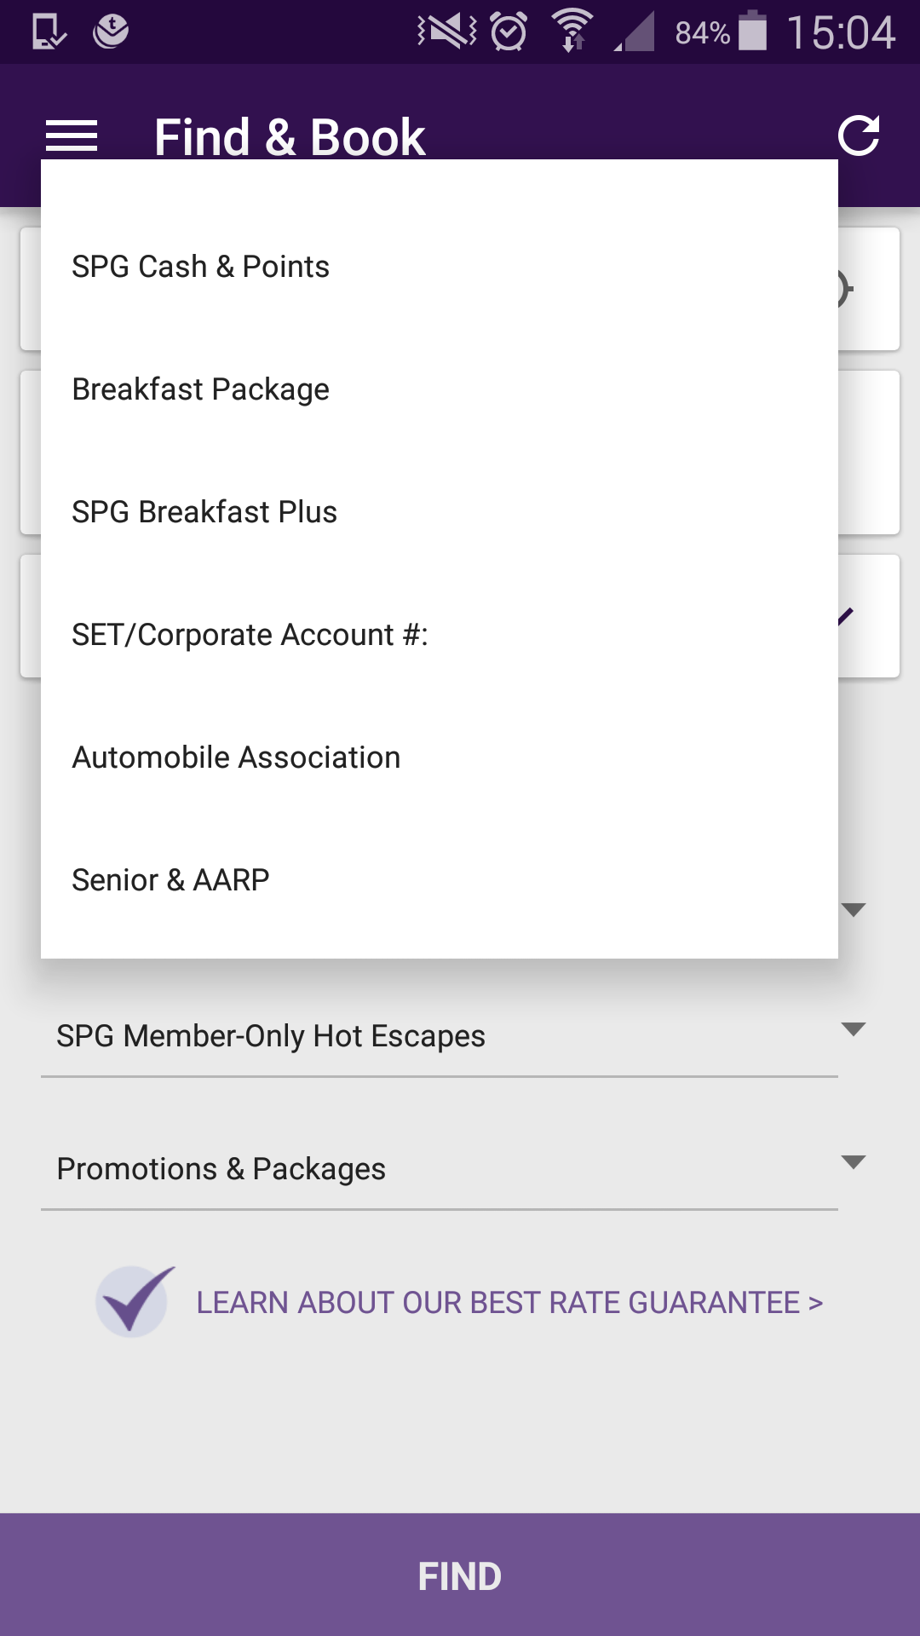Tap the download notification icon

pos(111,32)
